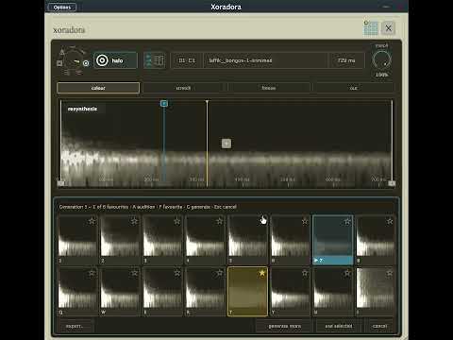
Task: Adjust the match knob
Action: click(381, 59)
